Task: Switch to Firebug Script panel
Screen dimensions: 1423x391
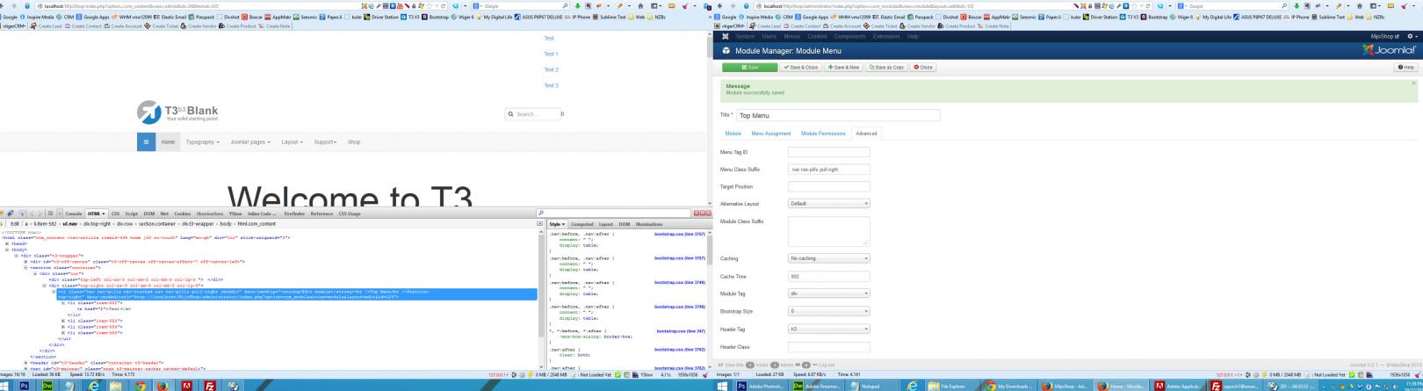Action: tap(131, 214)
